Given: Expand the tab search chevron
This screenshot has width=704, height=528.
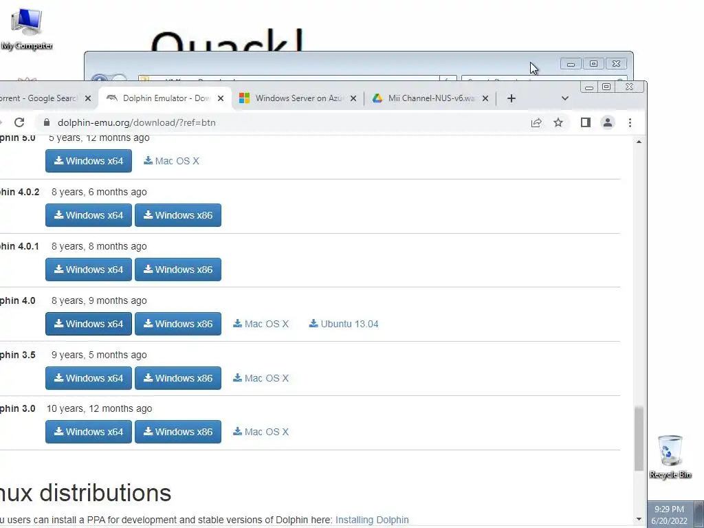Looking at the screenshot, I should [565, 98].
